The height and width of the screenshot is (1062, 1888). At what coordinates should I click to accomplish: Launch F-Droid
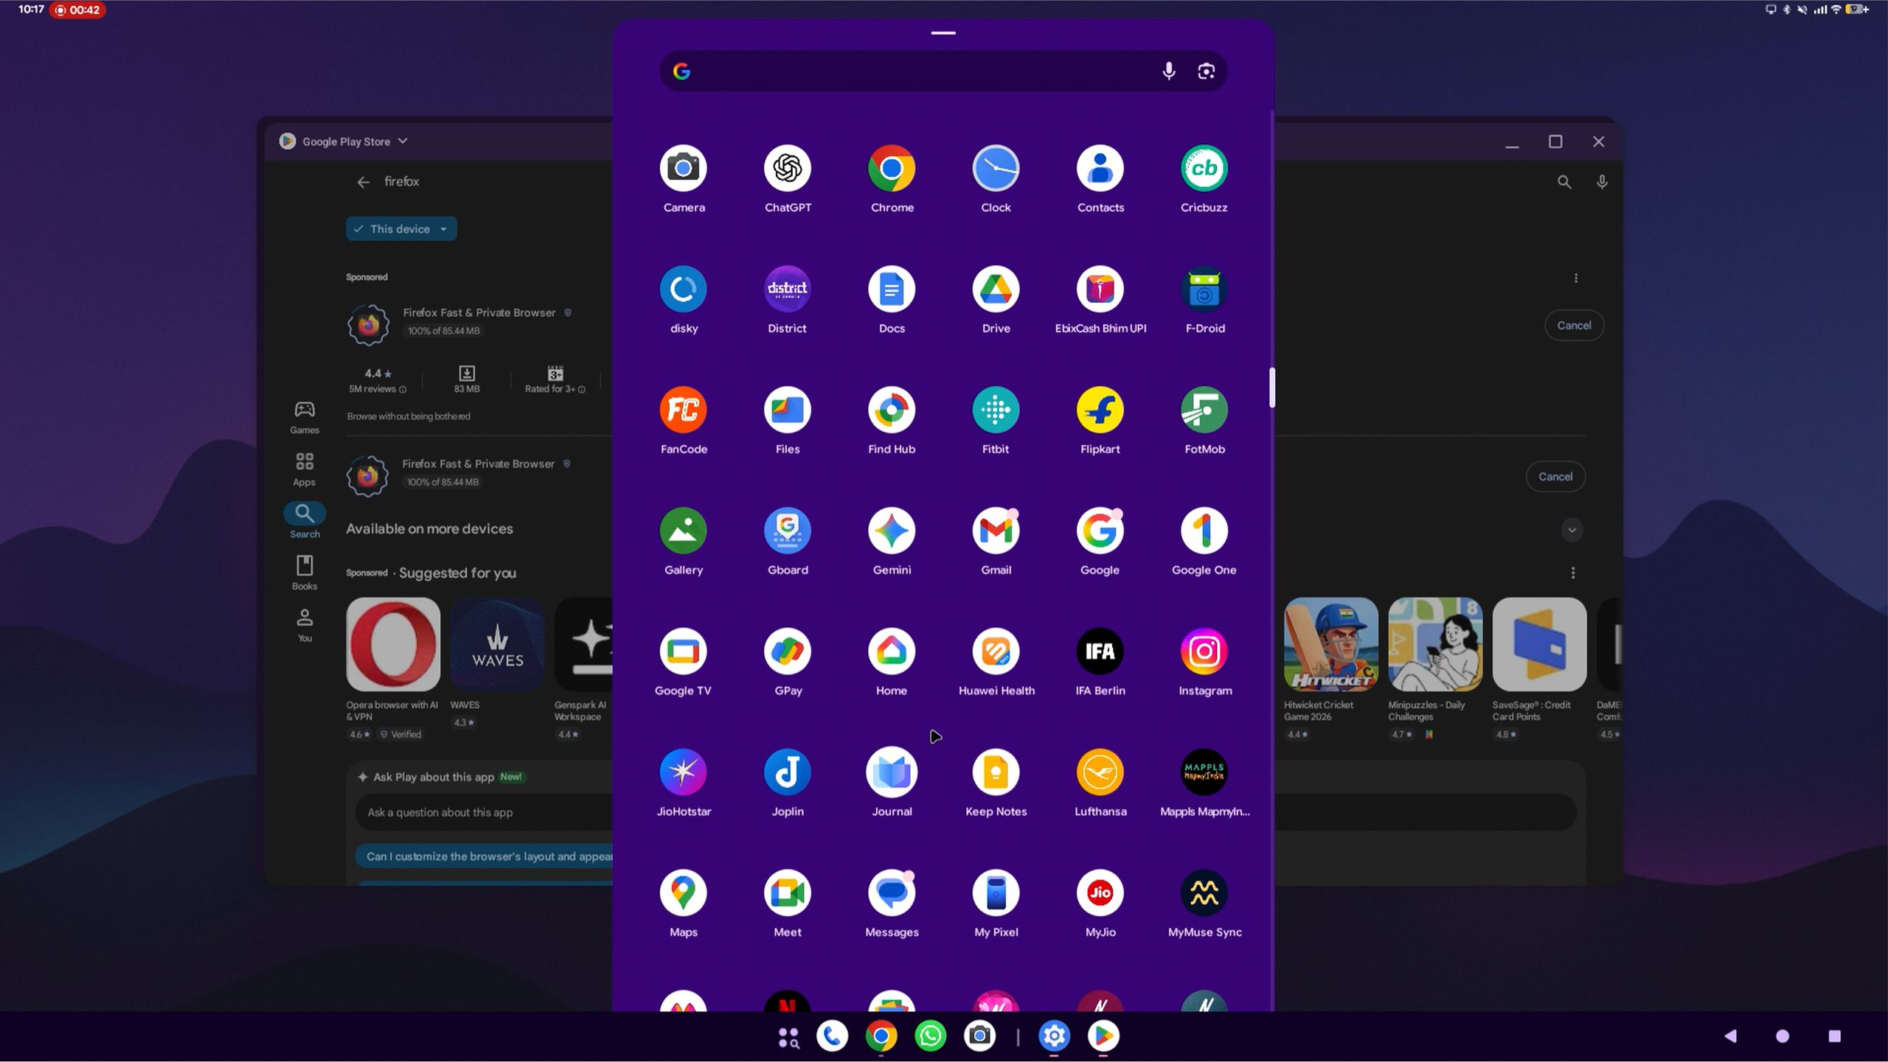pos(1204,290)
